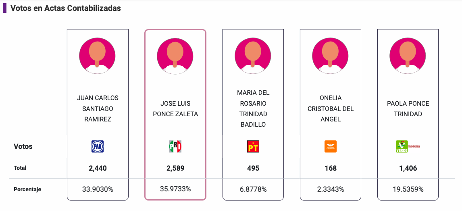Click the 19.5359% percentage value
Viewport: 462px width, 211px height.
(x=408, y=189)
